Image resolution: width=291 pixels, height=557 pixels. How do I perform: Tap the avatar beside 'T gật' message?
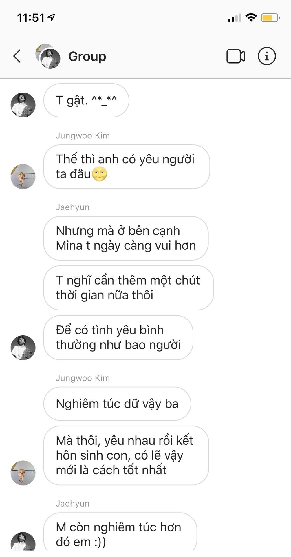tap(23, 105)
